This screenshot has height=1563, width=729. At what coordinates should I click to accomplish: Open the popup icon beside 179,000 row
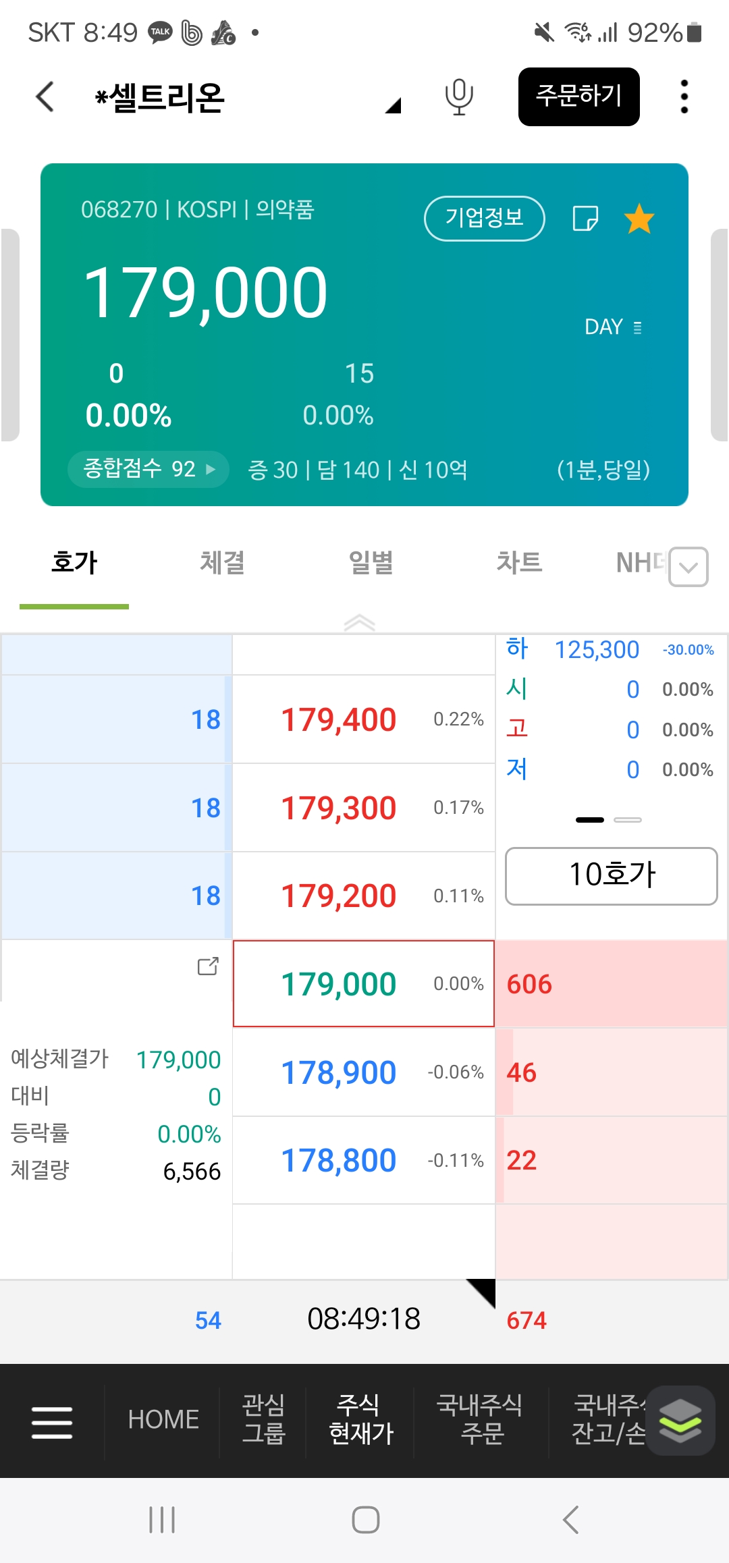208,966
